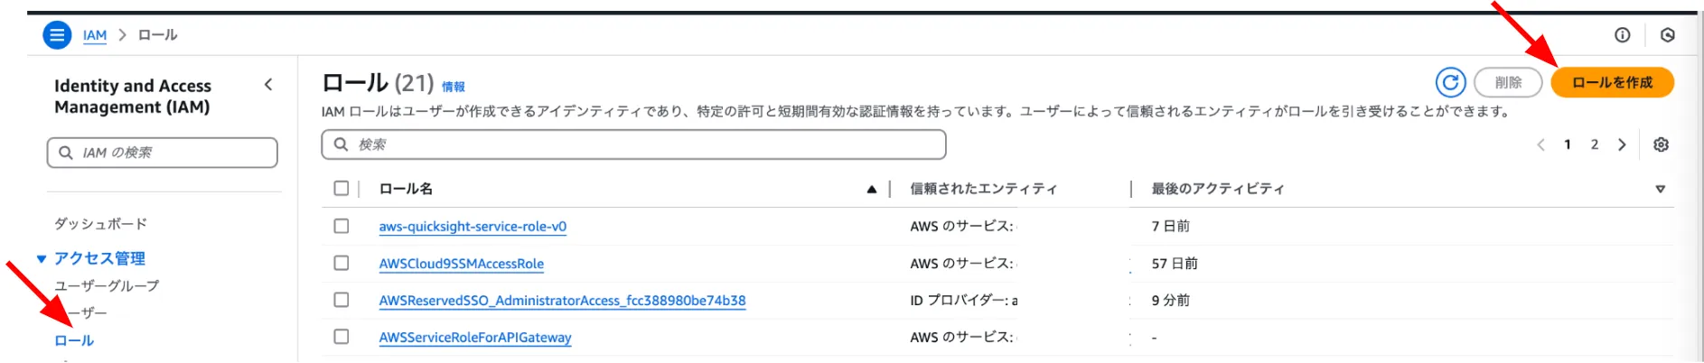The height and width of the screenshot is (363, 1704).
Task: Click the refresh roles icon
Action: click(1450, 83)
